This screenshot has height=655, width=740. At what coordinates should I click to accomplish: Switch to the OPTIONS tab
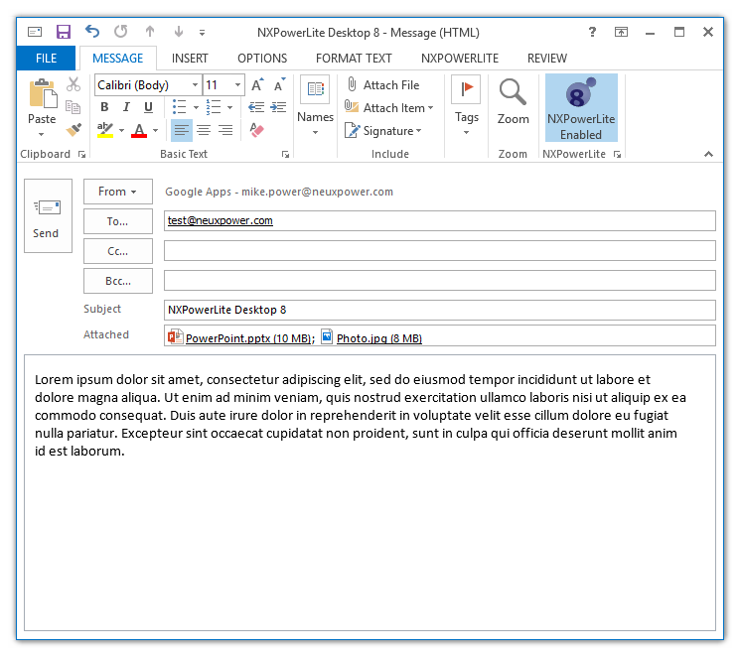click(262, 59)
